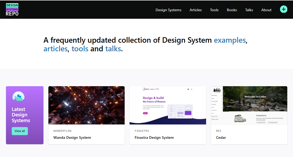293x157 pixels.
Task: Open the Wanda Design System thumbnail image
Action: click(x=87, y=105)
